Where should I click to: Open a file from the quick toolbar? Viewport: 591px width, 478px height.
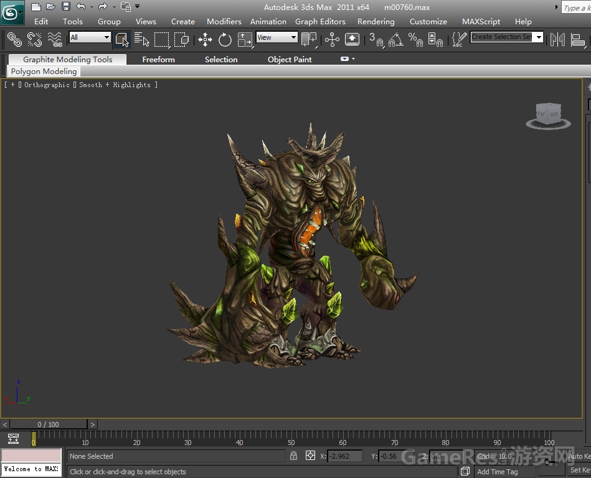(x=50, y=7)
